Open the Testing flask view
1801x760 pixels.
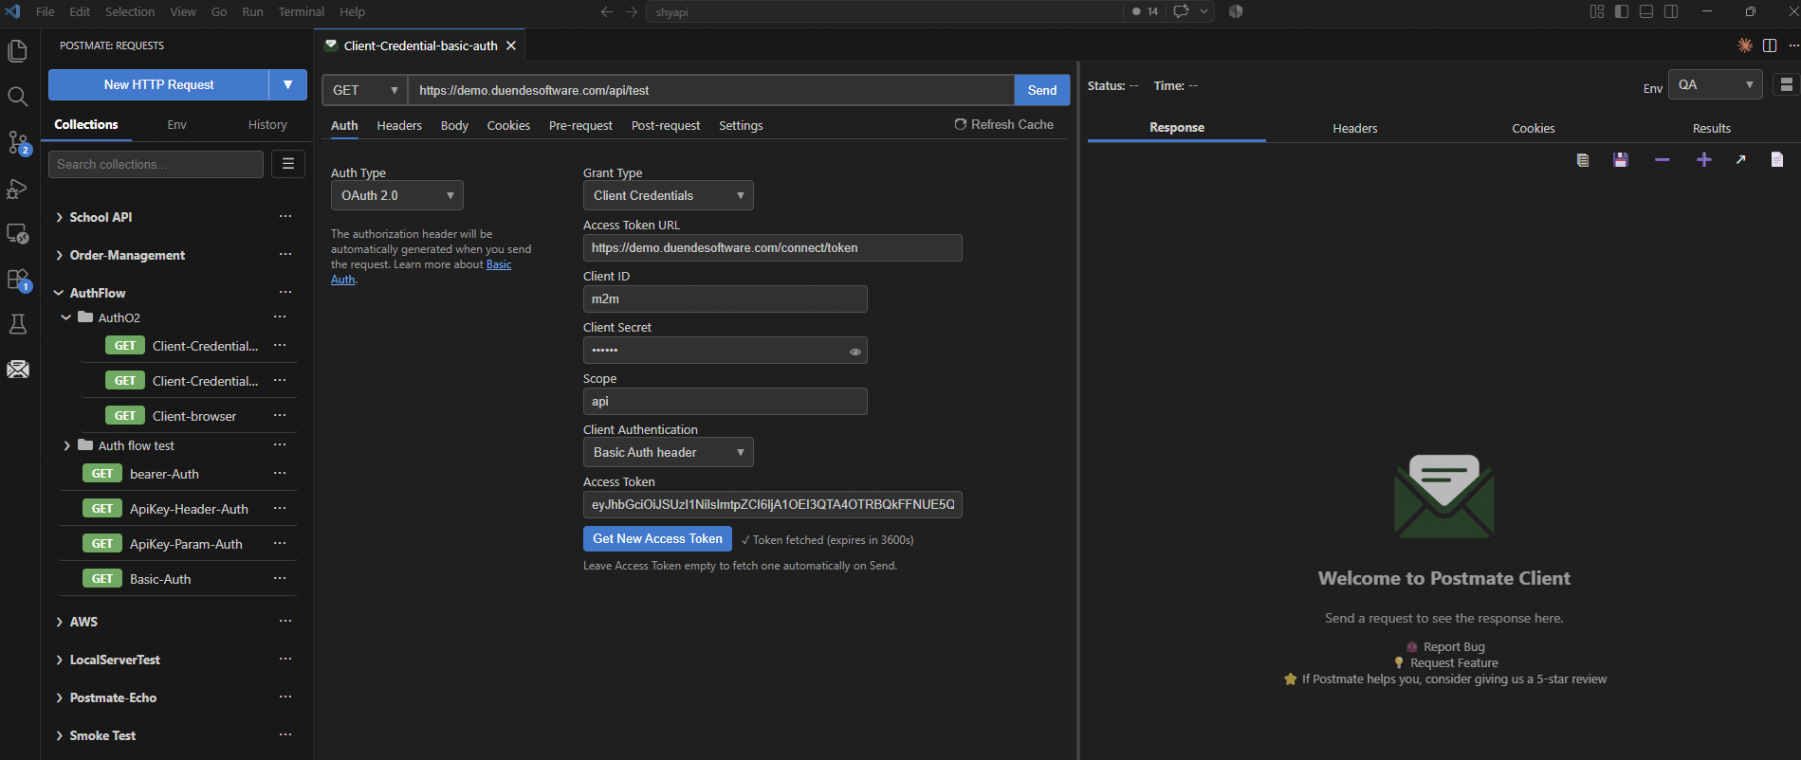click(17, 324)
